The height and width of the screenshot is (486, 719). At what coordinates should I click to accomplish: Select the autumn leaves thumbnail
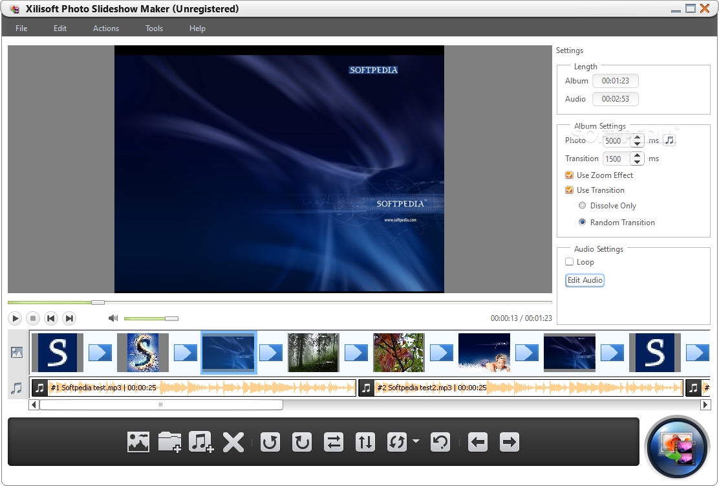[x=399, y=353]
